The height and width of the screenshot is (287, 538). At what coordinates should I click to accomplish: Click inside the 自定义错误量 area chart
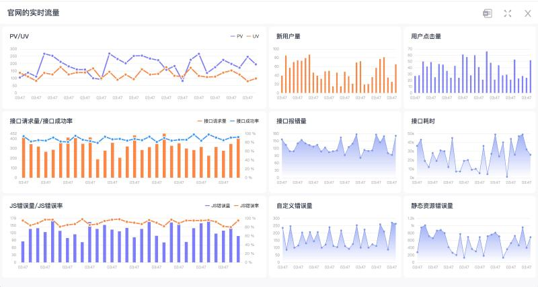[x=339, y=241]
